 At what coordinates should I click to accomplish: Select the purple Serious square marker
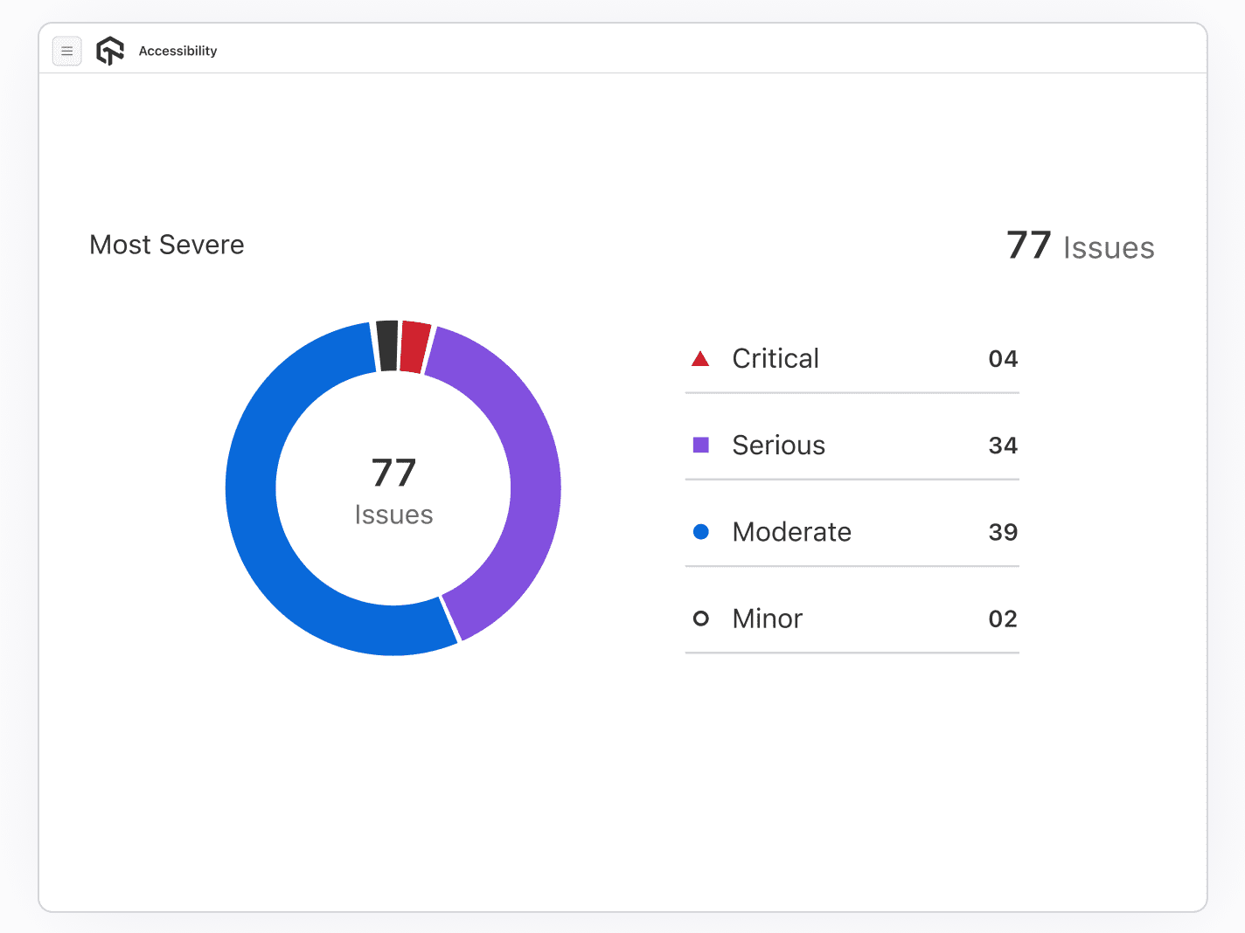(x=700, y=445)
